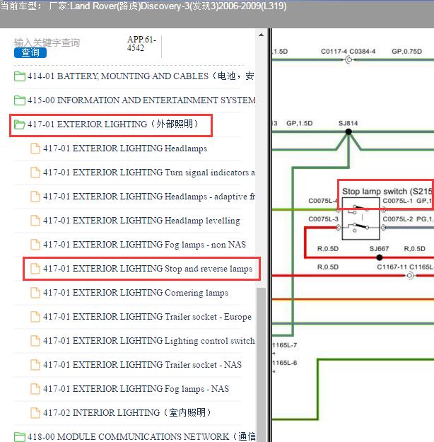The width and height of the screenshot is (434, 442).
Task: Click APP.61-4542 text near search
Action: point(141,43)
